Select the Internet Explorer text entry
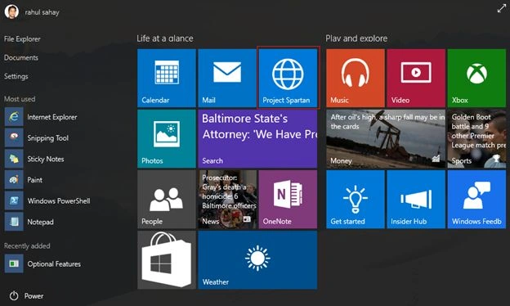Viewport: 510px width, 306px height. point(52,117)
